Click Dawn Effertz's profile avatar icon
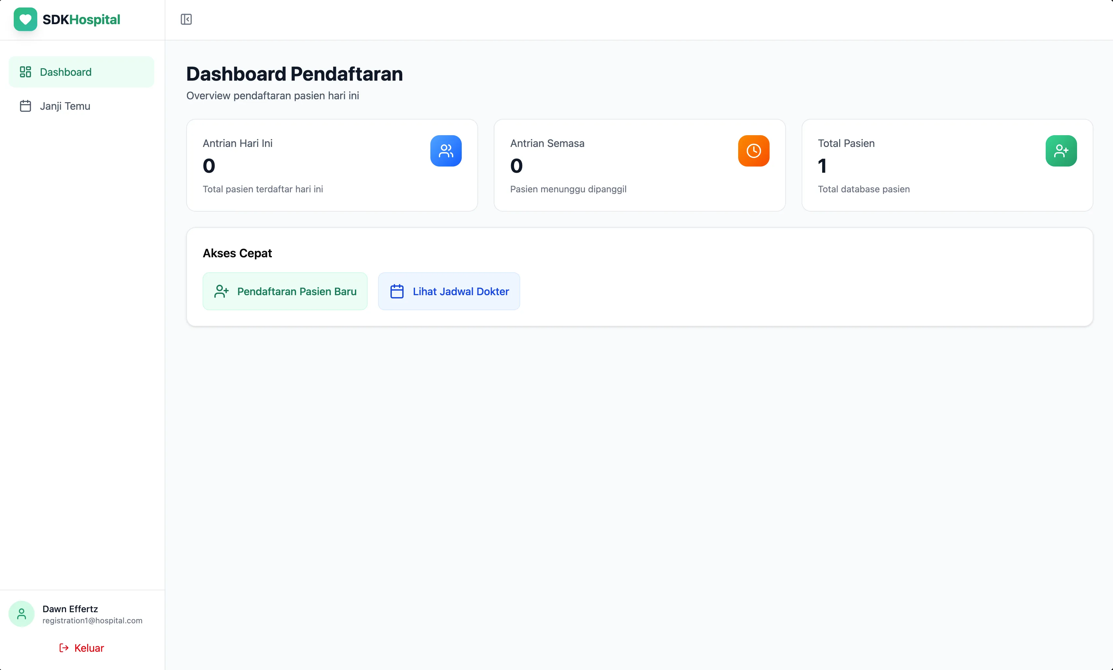 click(21, 614)
